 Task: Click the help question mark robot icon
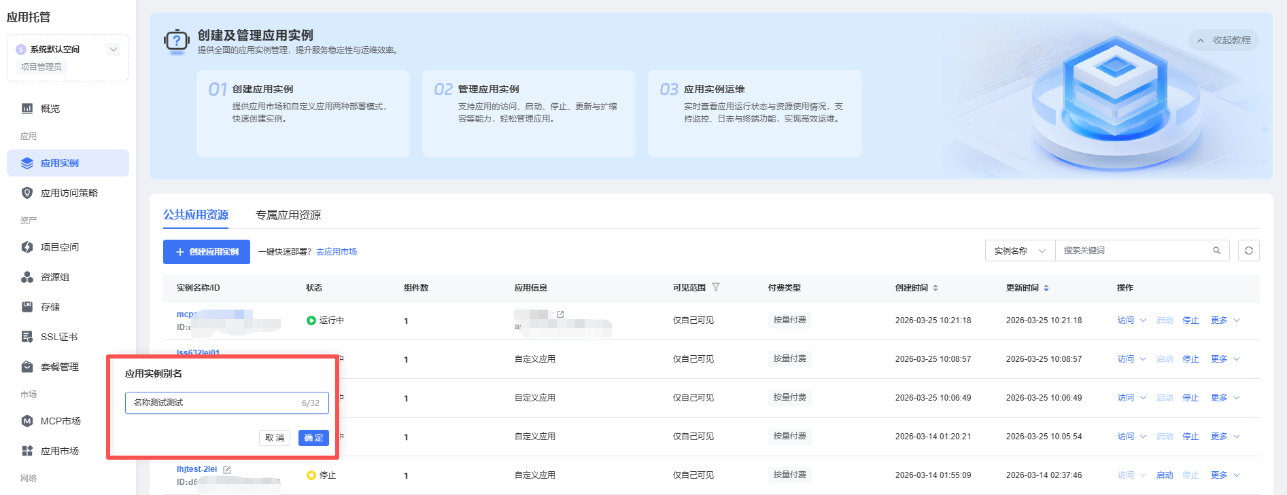coord(177,41)
